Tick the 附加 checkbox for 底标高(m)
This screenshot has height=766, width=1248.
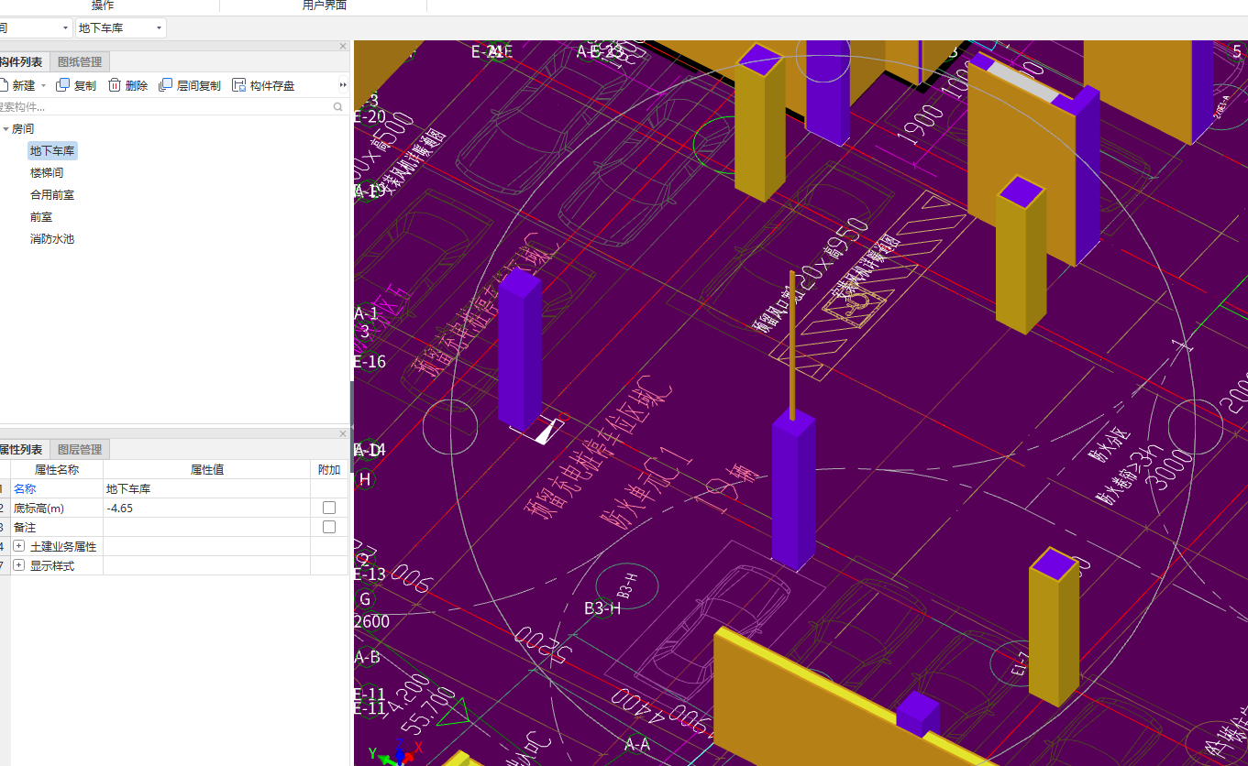pyautogui.click(x=329, y=508)
